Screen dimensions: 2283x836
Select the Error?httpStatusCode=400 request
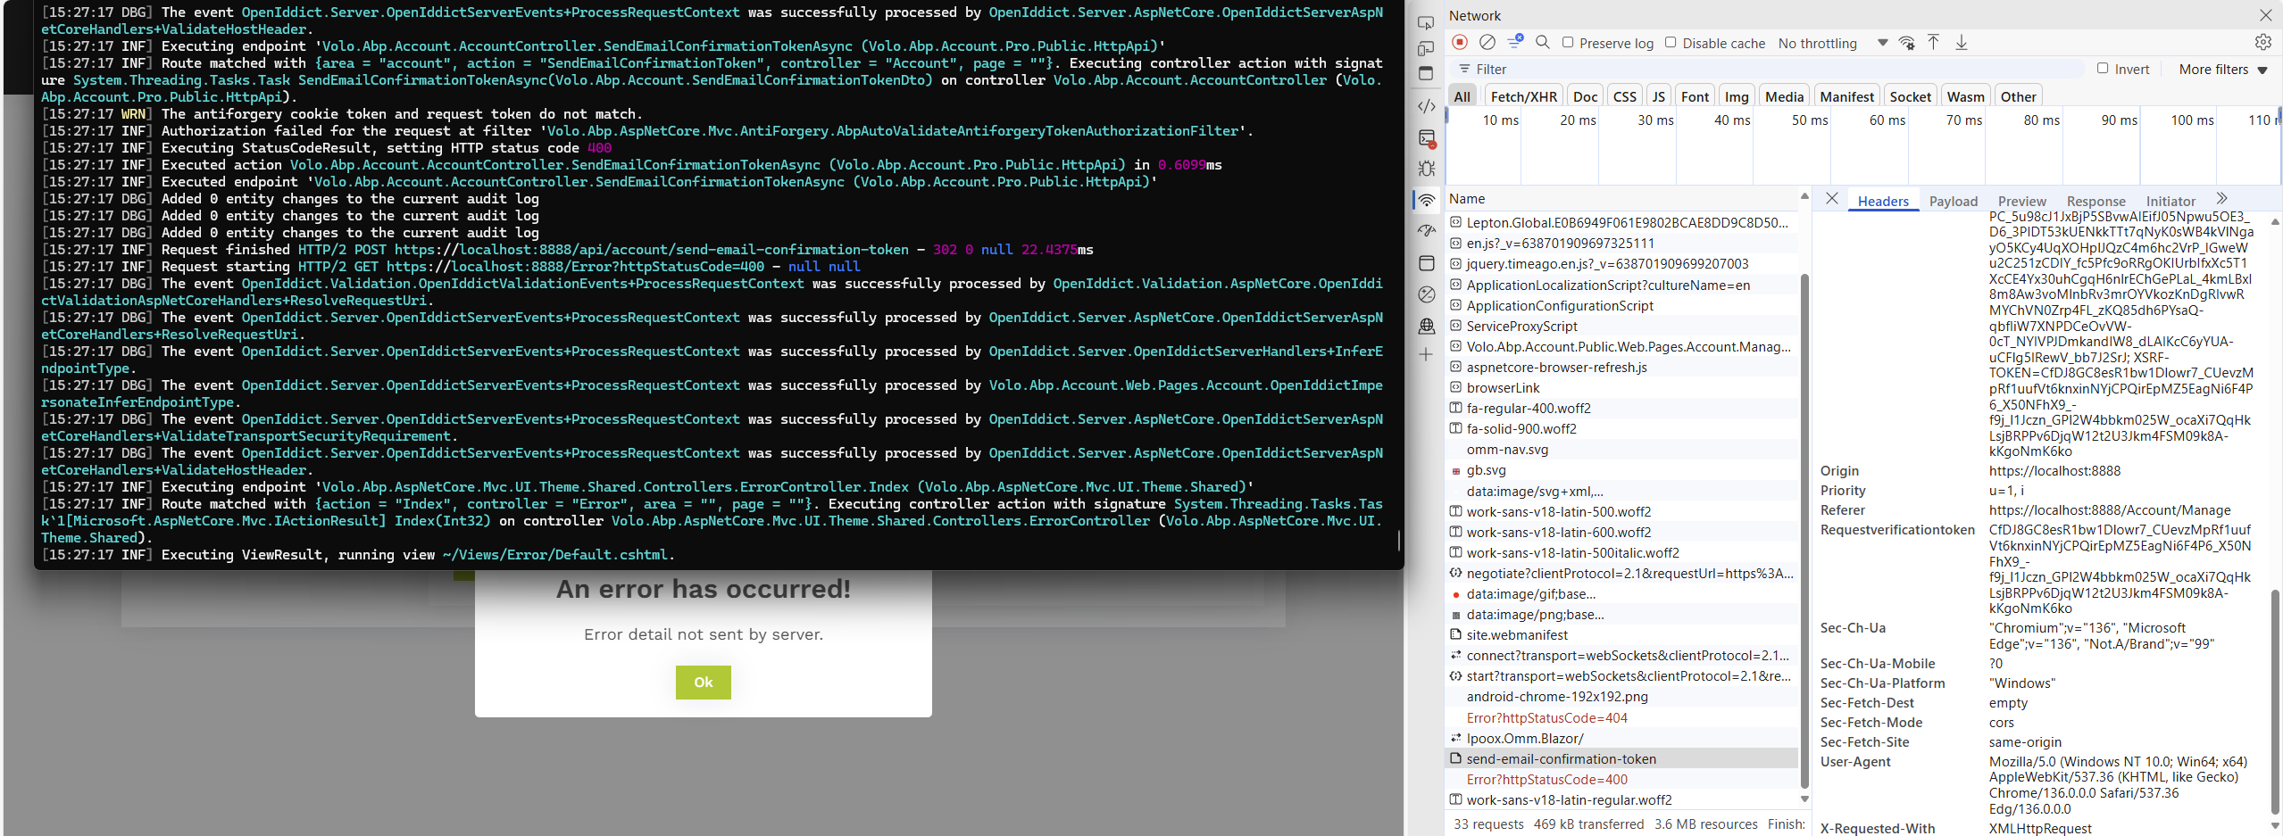tap(1546, 779)
